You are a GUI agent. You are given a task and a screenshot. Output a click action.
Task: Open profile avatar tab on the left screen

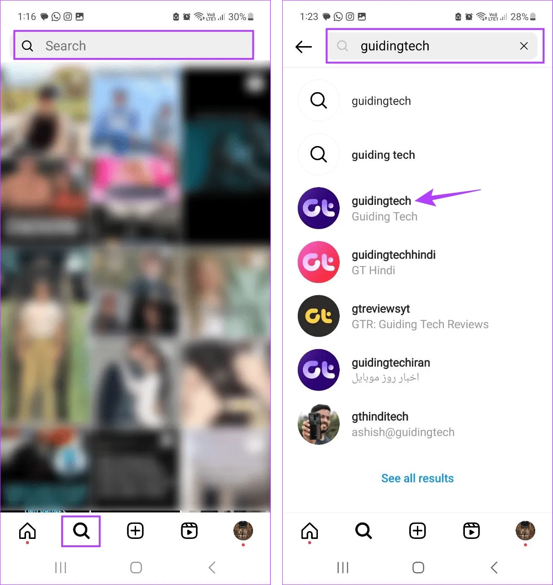[243, 531]
